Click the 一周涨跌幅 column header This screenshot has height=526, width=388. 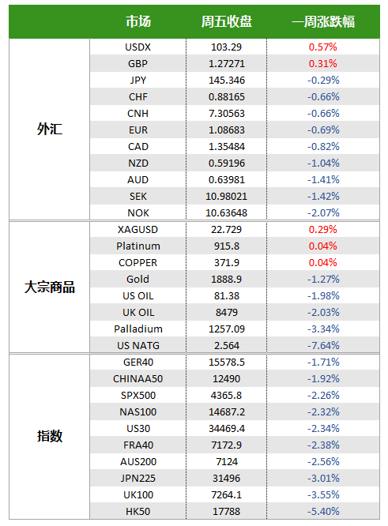[323, 22]
